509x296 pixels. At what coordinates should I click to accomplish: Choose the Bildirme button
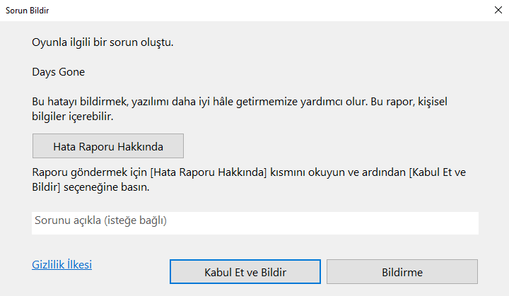(x=402, y=272)
